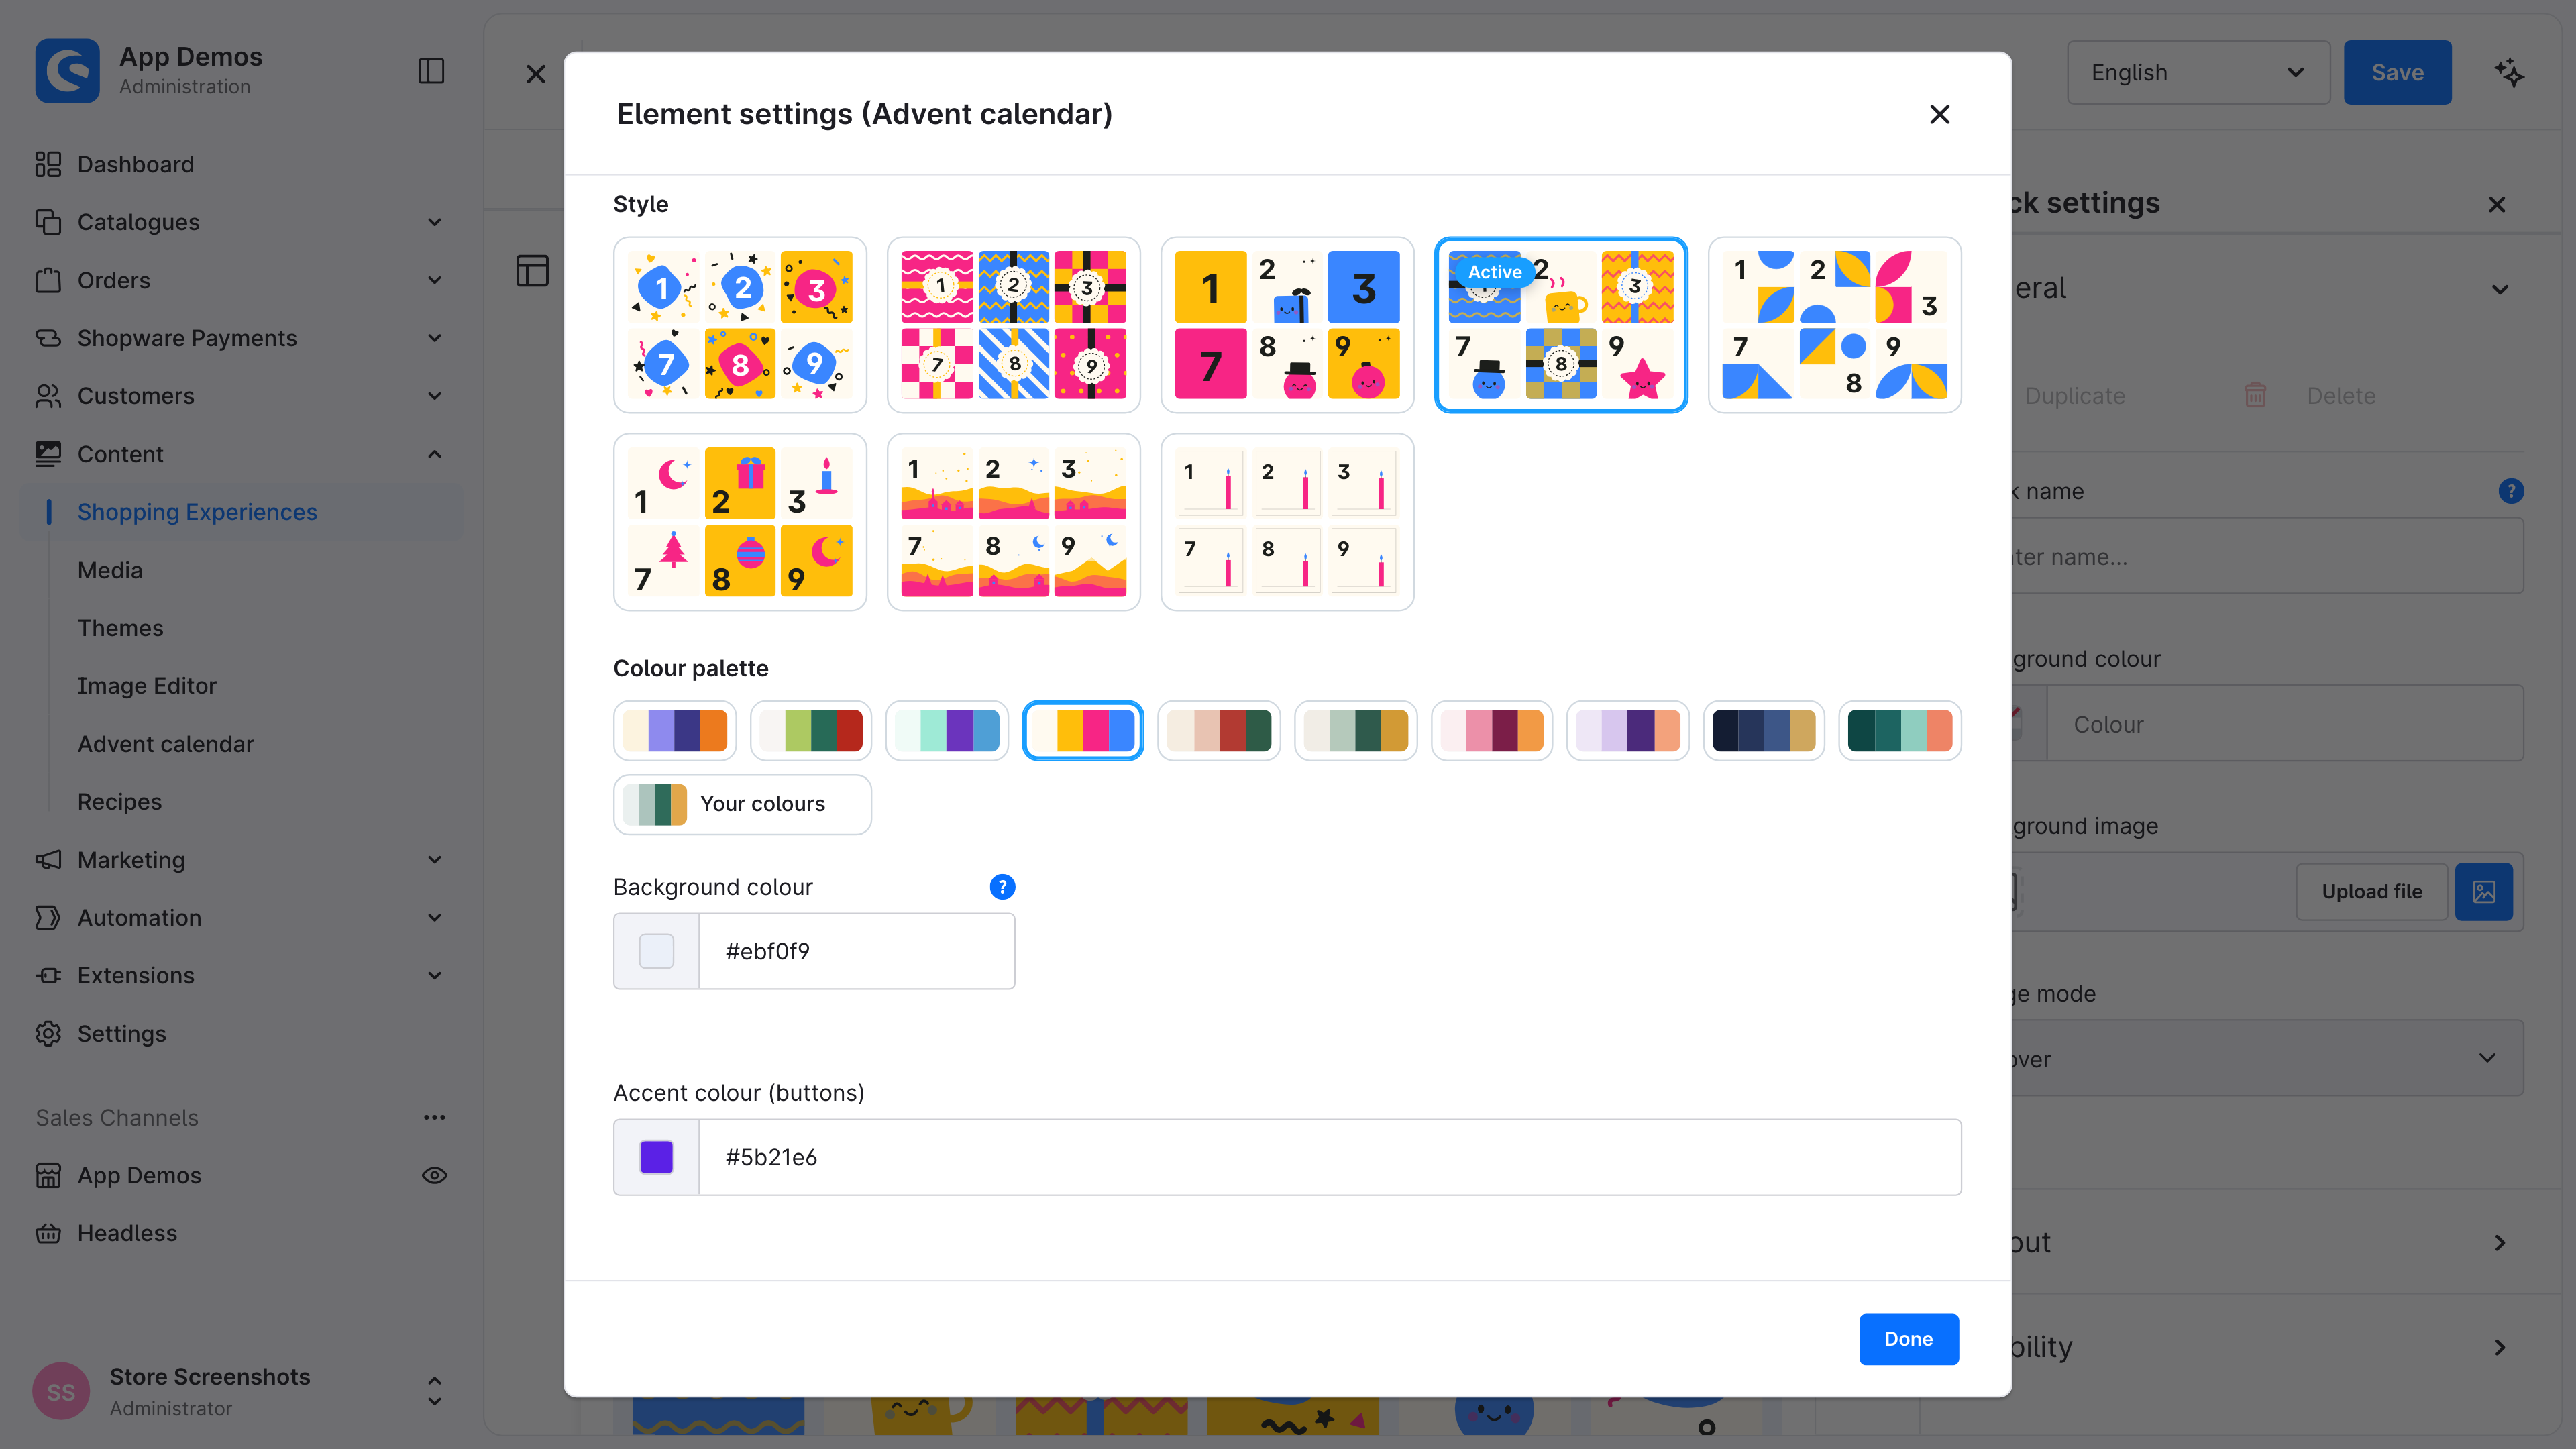
Task: Click the Dashboard sidebar icon
Action: (x=48, y=164)
